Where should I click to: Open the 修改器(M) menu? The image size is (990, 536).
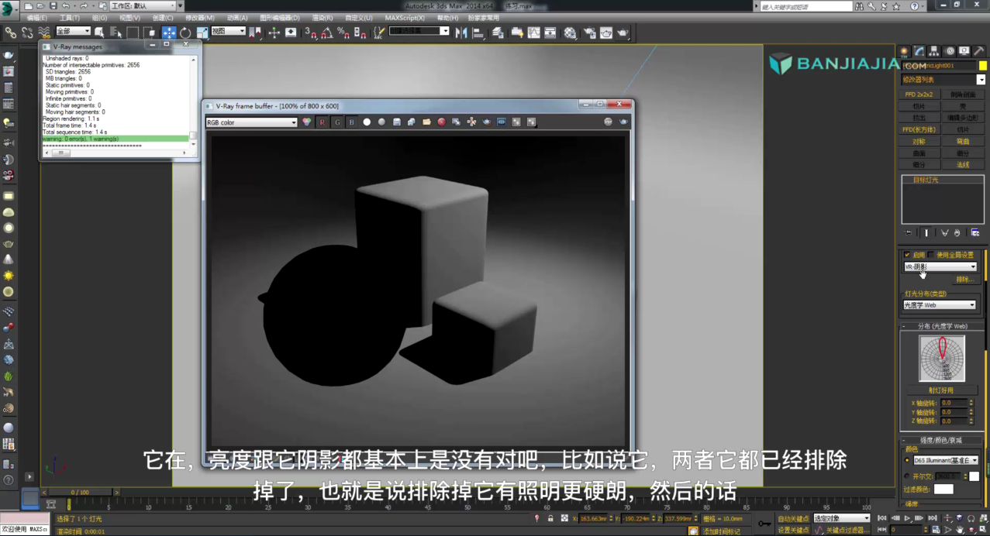[x=199, y=18]
